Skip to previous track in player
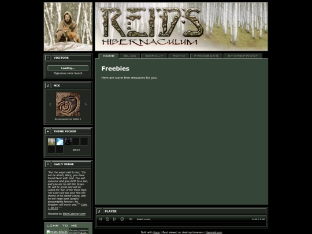The height and width of the screenshot is (234, 312). [x=100, y=219]
